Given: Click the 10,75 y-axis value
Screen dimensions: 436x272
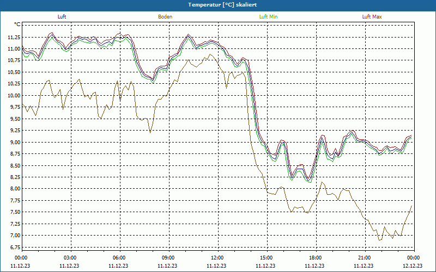Looking at the screenshot, I should click(14, 60).
